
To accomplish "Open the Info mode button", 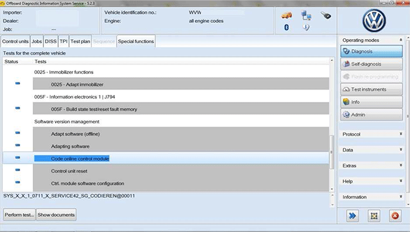I will [x=371, y=102].
